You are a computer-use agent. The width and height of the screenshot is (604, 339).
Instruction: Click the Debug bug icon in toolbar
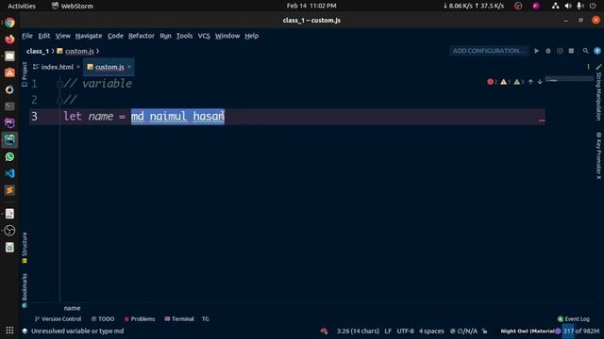pos(548,51)
